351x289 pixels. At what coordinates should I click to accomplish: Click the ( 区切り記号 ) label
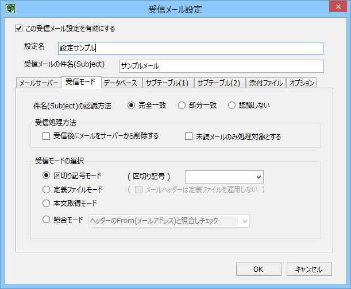pos(149,177)
